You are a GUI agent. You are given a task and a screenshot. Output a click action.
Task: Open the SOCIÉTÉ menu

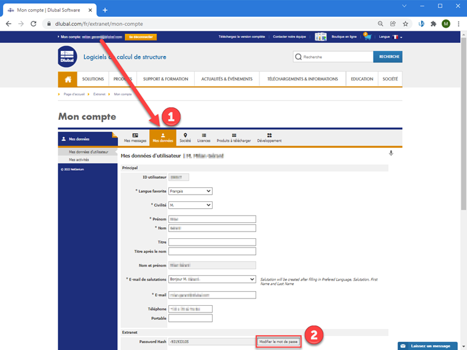click(390, 79)
